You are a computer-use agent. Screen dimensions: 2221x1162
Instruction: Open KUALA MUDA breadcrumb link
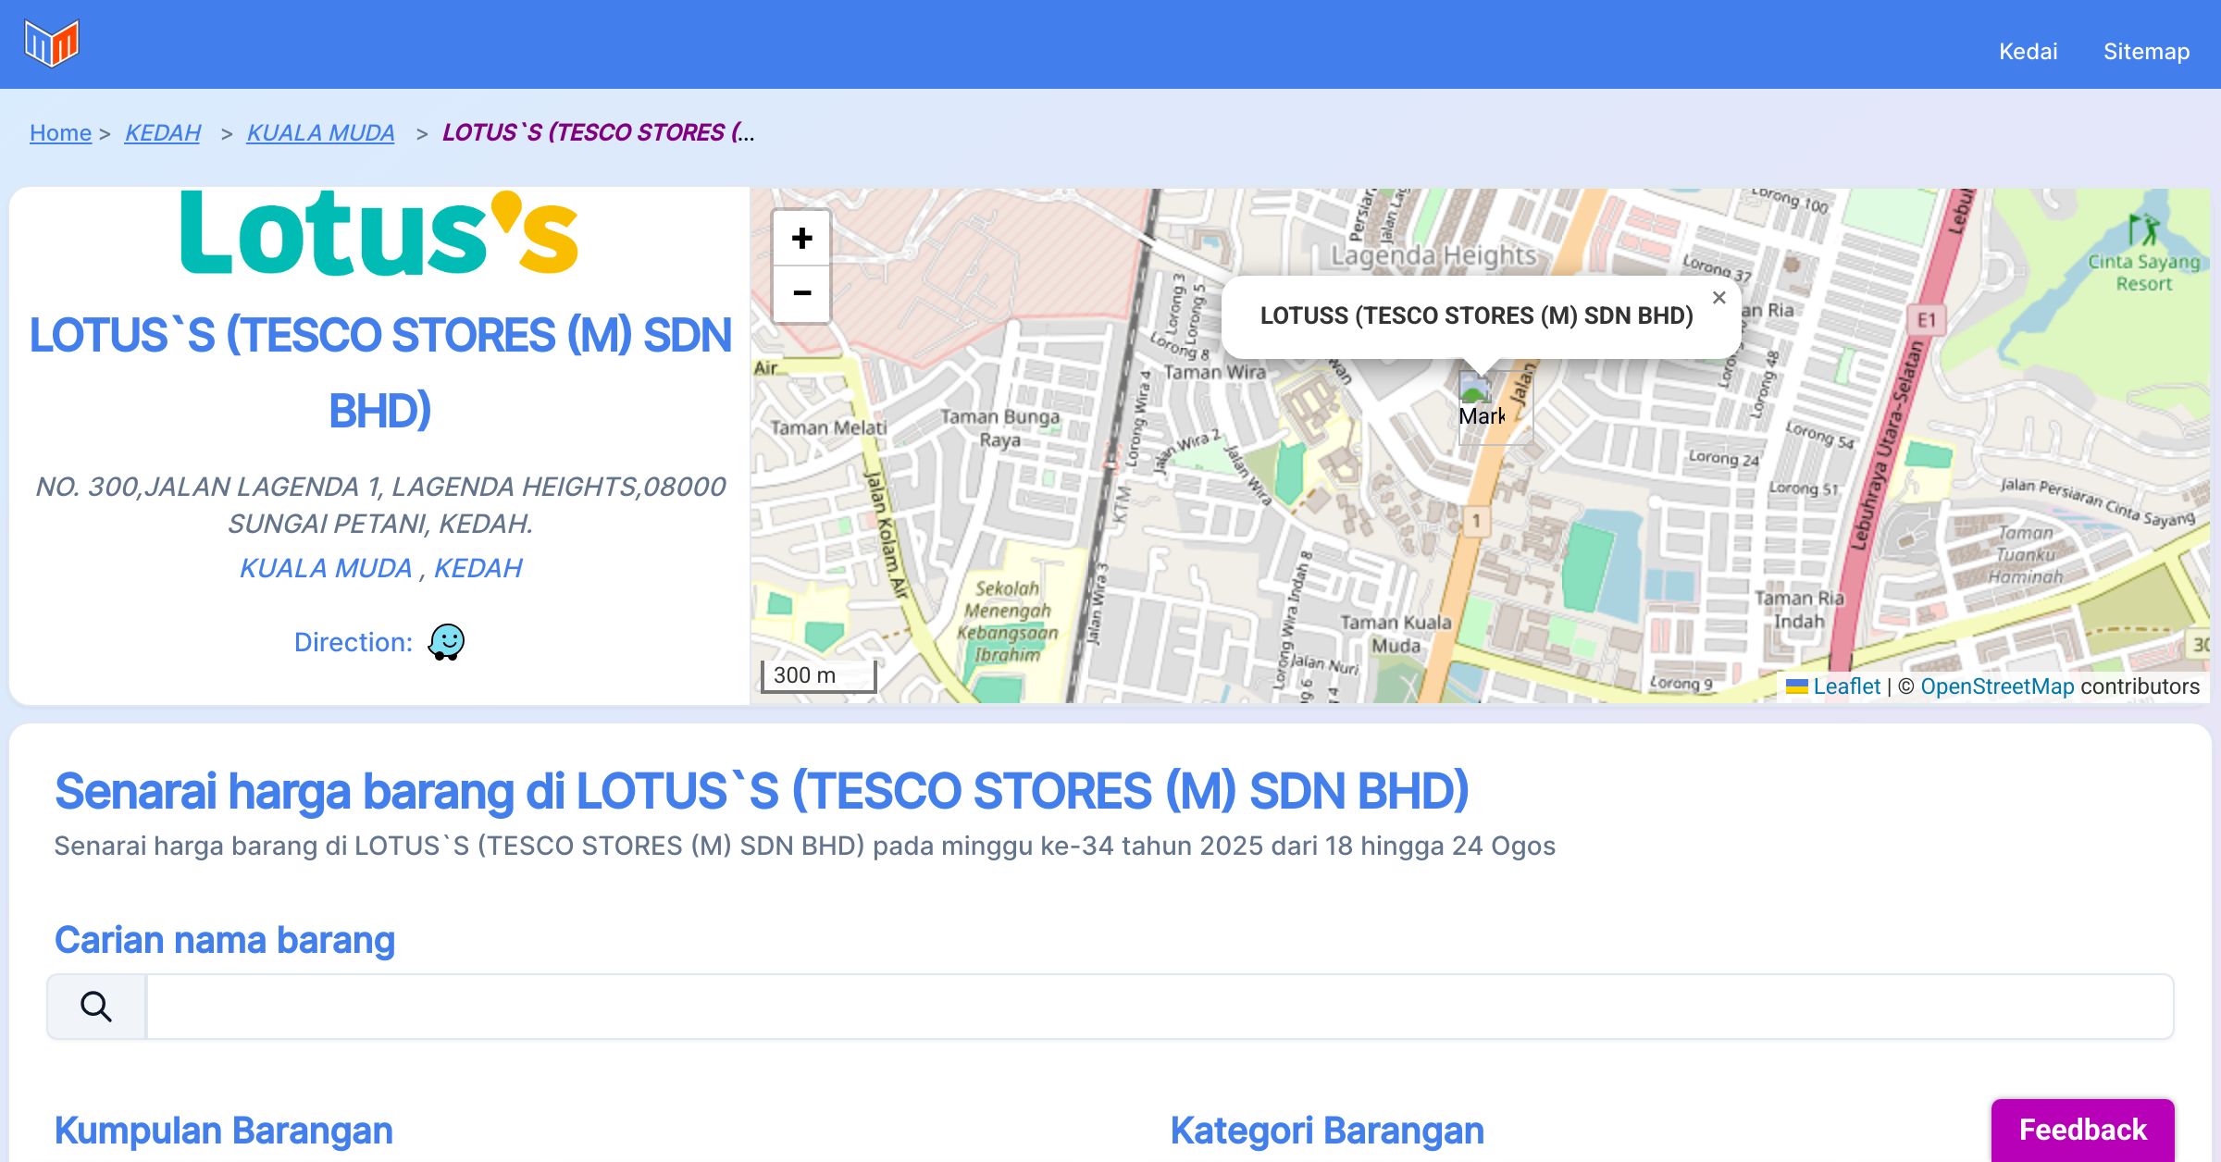coord(320,132)
